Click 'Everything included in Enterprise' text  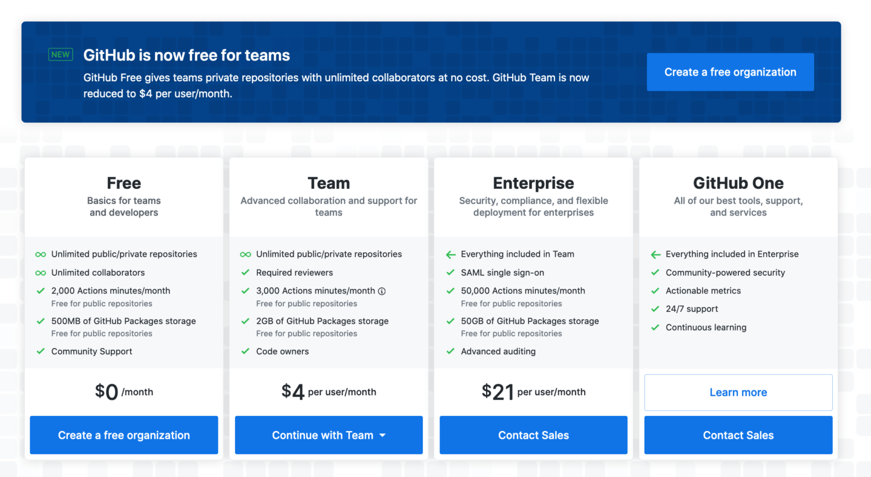coord(732,254)
